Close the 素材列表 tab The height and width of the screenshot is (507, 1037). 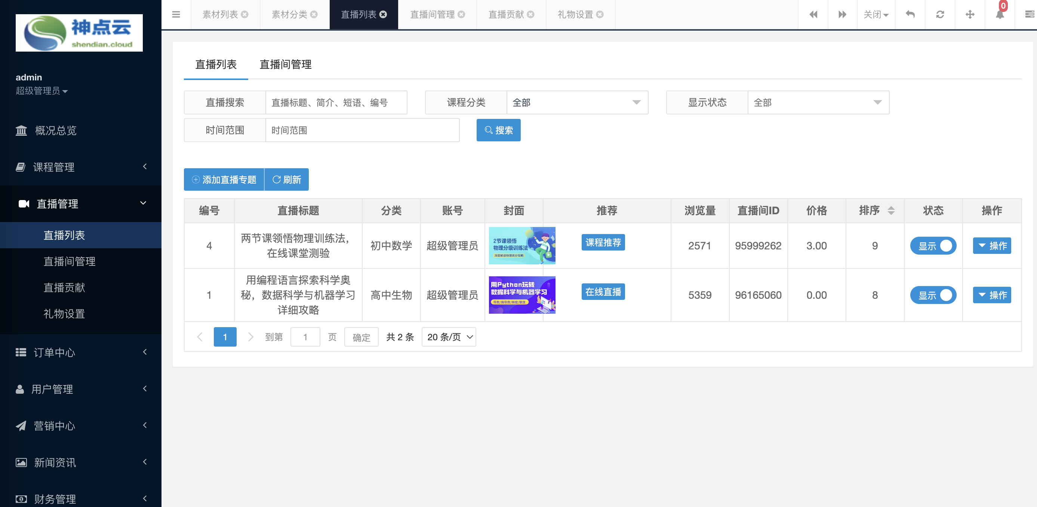(245, 15)
